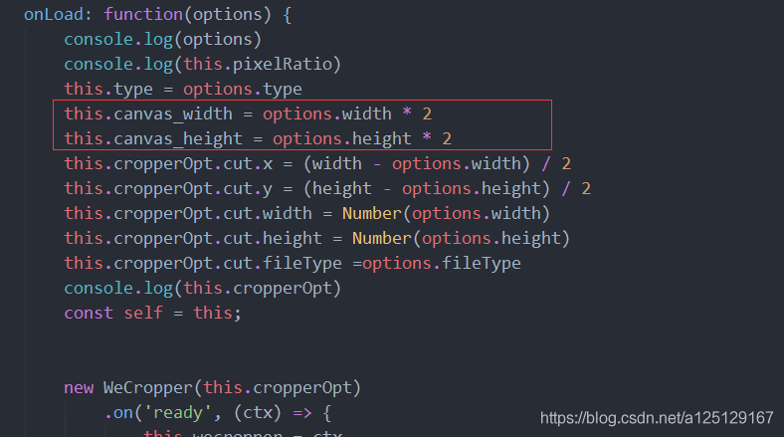This screenshot has width=784, height=437.
Task: Click this.canvas_height in highlighted box
Action: 153,139
